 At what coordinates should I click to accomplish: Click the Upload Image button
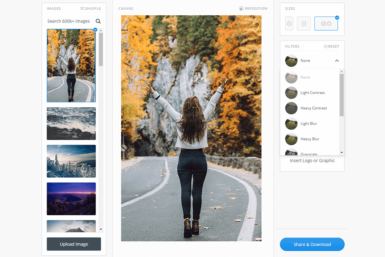click(x=74, y=244)
